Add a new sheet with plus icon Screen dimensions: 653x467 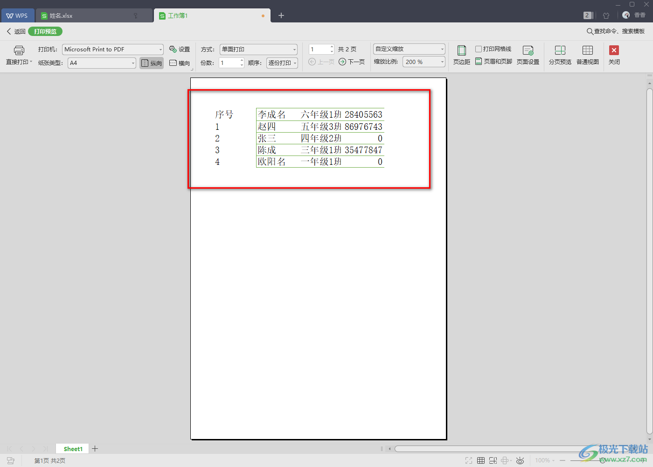95,449
